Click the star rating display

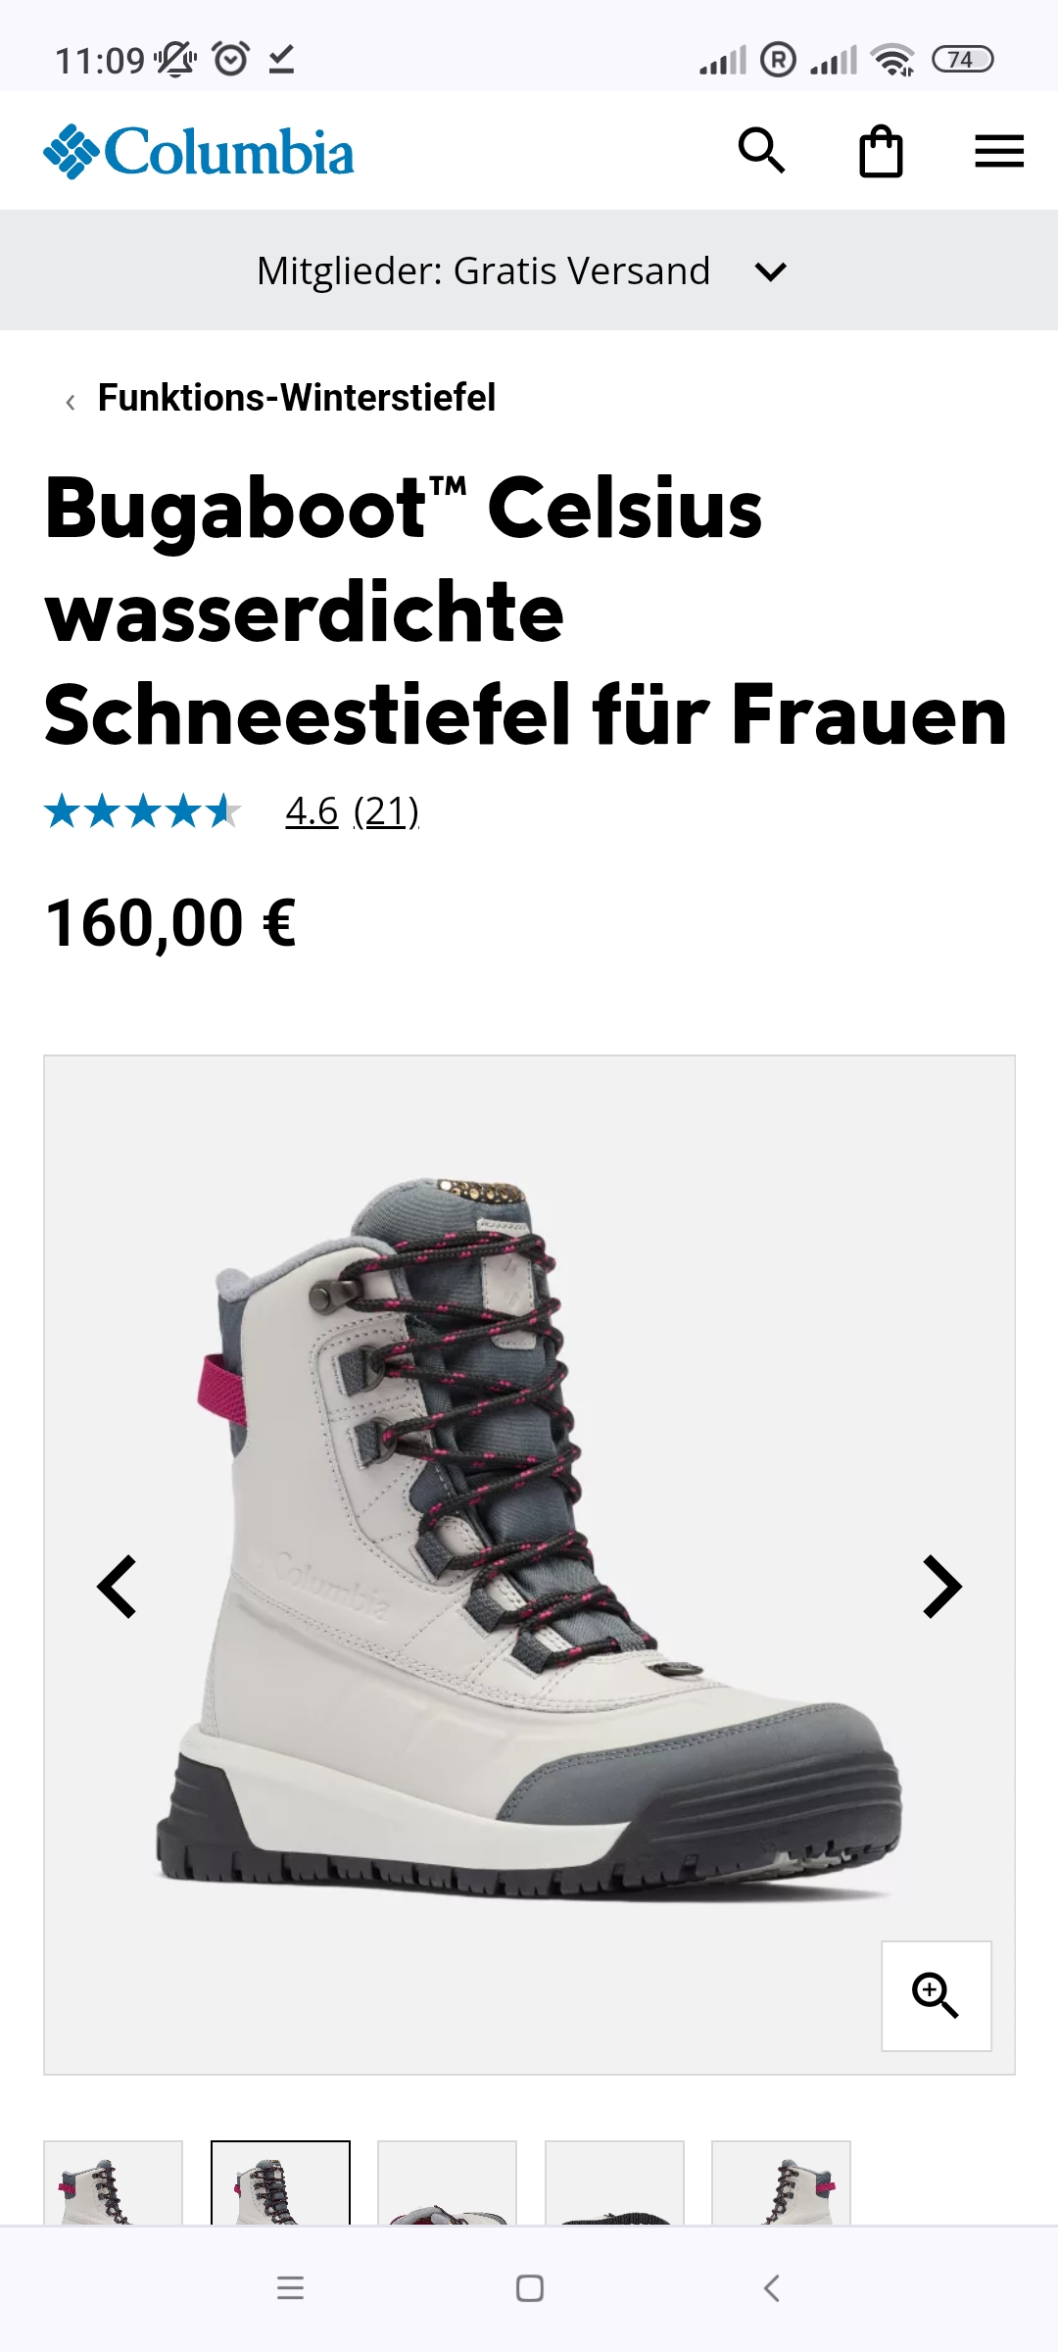pyautogui.click(x=143, y=811)
